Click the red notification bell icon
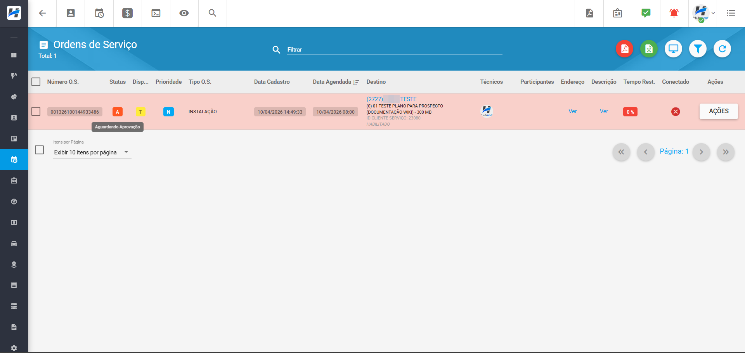Screen dimensions: 745x353 pos(674,13)
